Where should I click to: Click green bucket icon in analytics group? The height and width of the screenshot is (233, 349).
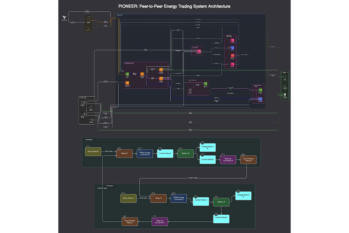click(x=205, y=84)
